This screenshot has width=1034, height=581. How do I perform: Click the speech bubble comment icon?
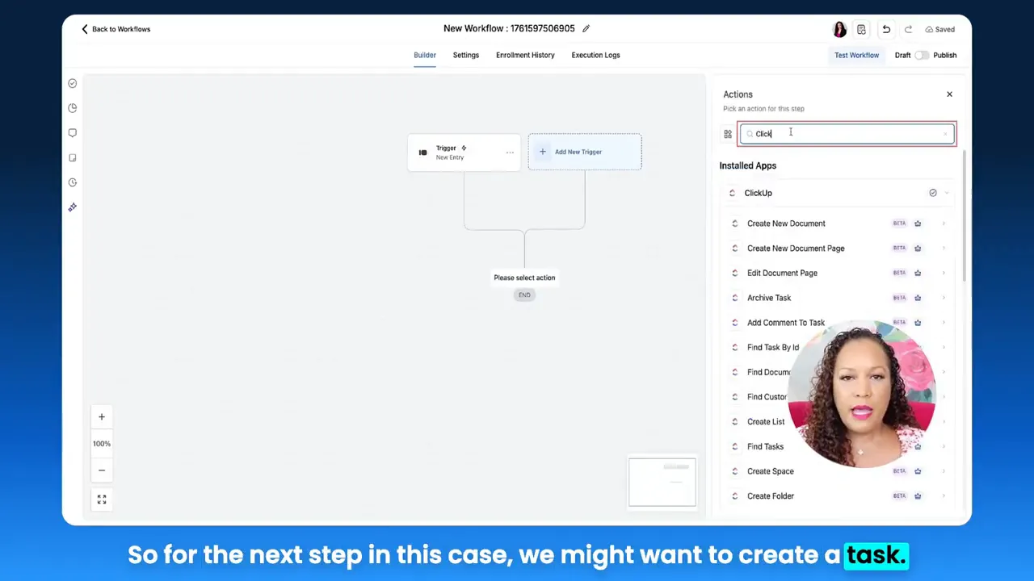[x=72, y=132]
